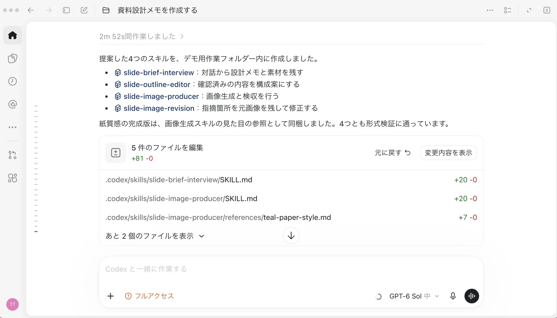This screenshot has height=318, width=557.
Task: Open the panel icon showing number 2
Action: (547, 10)
